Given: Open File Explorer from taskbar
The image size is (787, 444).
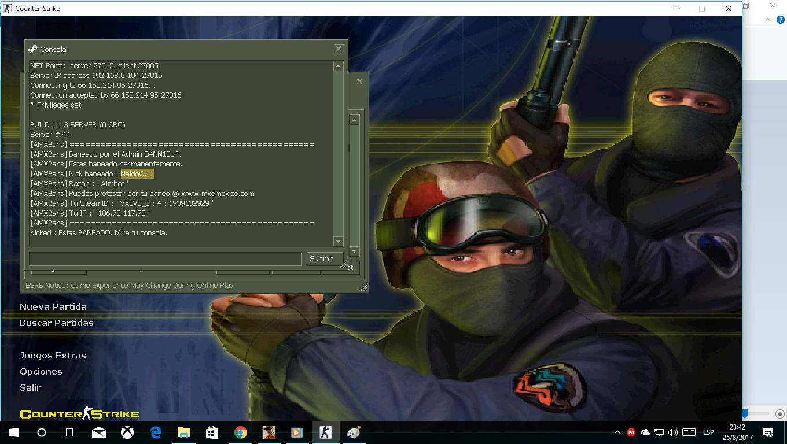Looking at the screenshot, I should [184, 432].
